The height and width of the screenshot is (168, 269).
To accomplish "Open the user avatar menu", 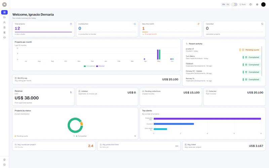I will point(263,4).
